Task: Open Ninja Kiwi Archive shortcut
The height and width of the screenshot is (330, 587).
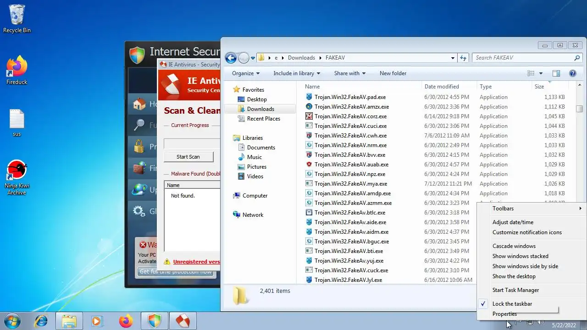Action: click(x=17, y=177)
